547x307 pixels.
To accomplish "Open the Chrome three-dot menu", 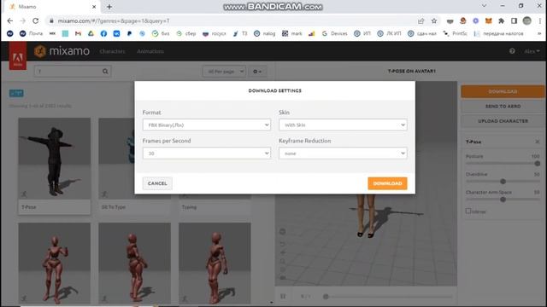I will (x=539, y=20).
